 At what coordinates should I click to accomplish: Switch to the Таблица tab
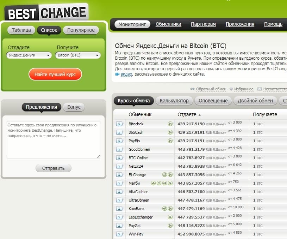(21, 30)
